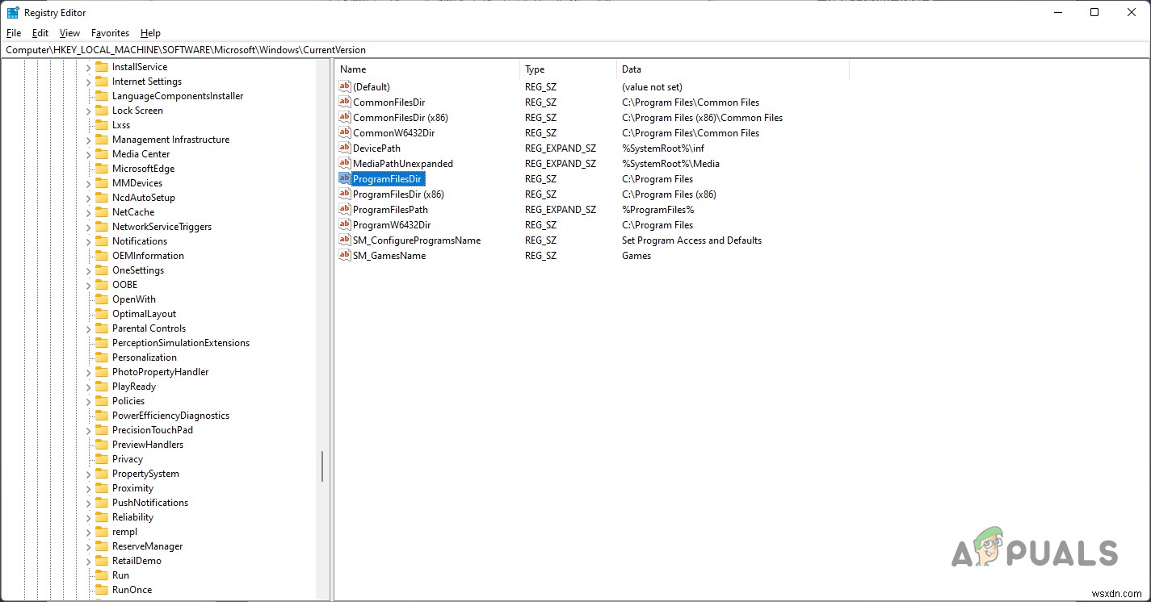Screen dimensions: 1151x602
Task: Select the ProgramFilesDir value
Action: 388,179
